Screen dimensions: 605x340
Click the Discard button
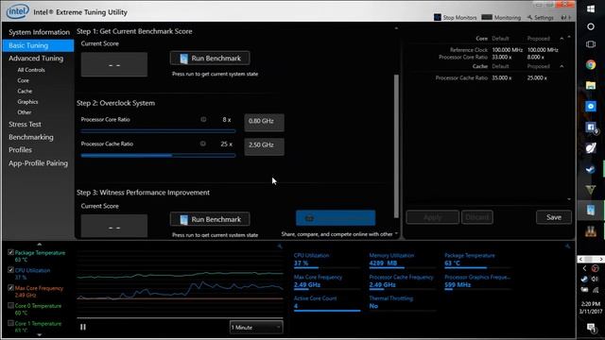pyautogui.click(x=477, y=217)
